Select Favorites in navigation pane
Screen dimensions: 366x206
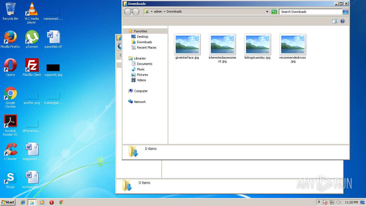click(140, 31)
